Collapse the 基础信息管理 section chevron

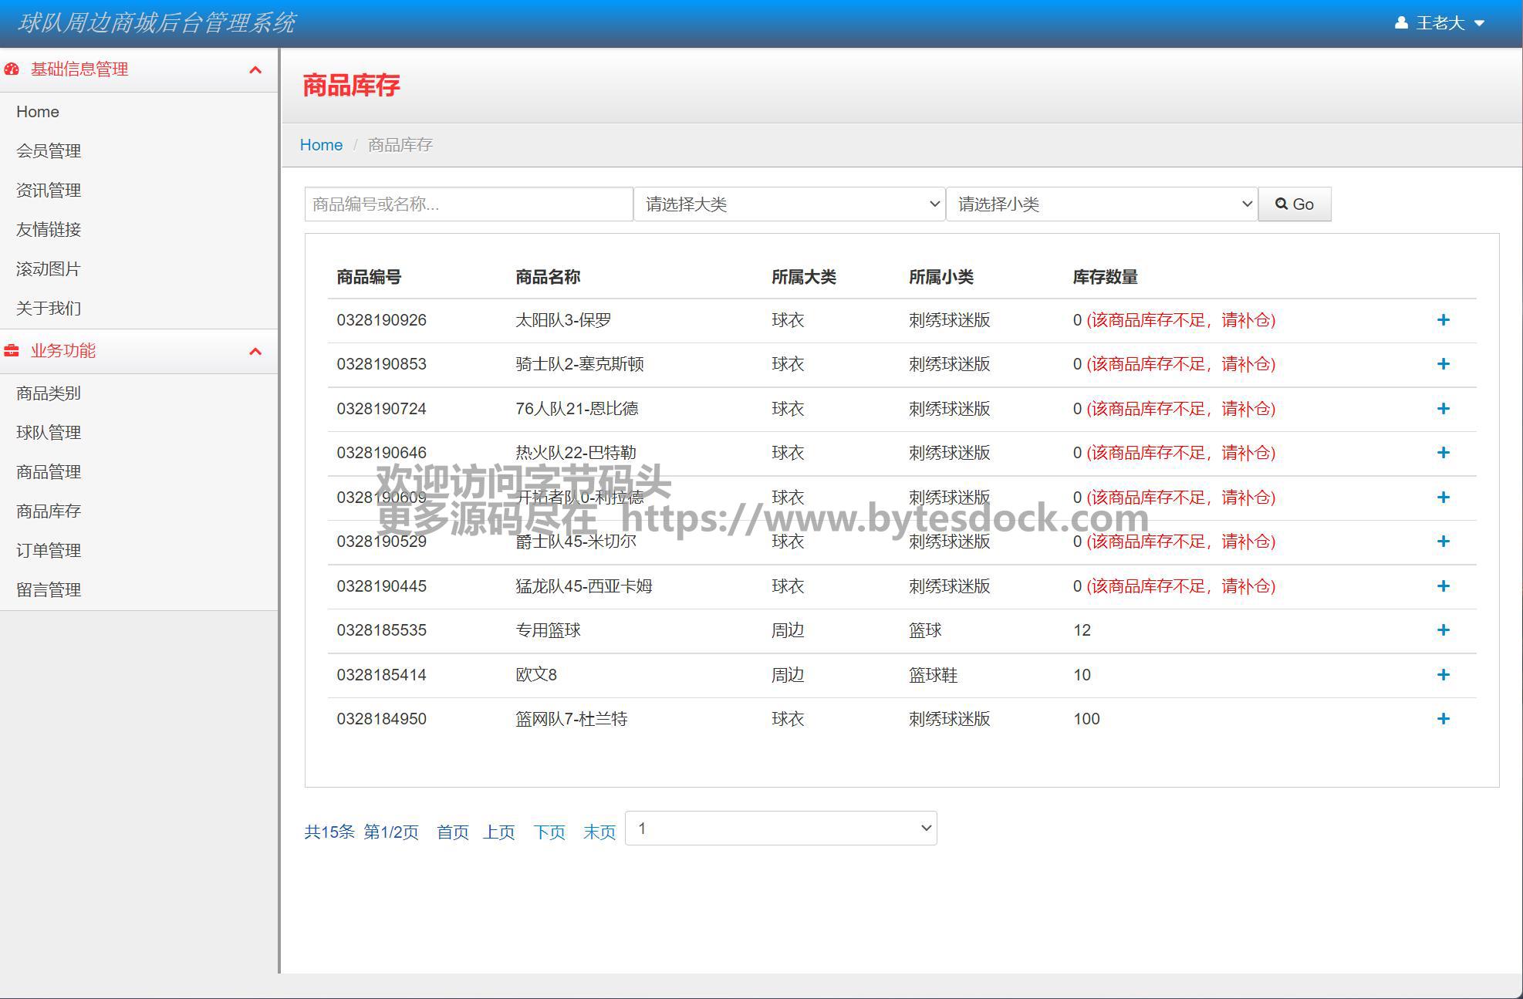click(x=255, y=70)
